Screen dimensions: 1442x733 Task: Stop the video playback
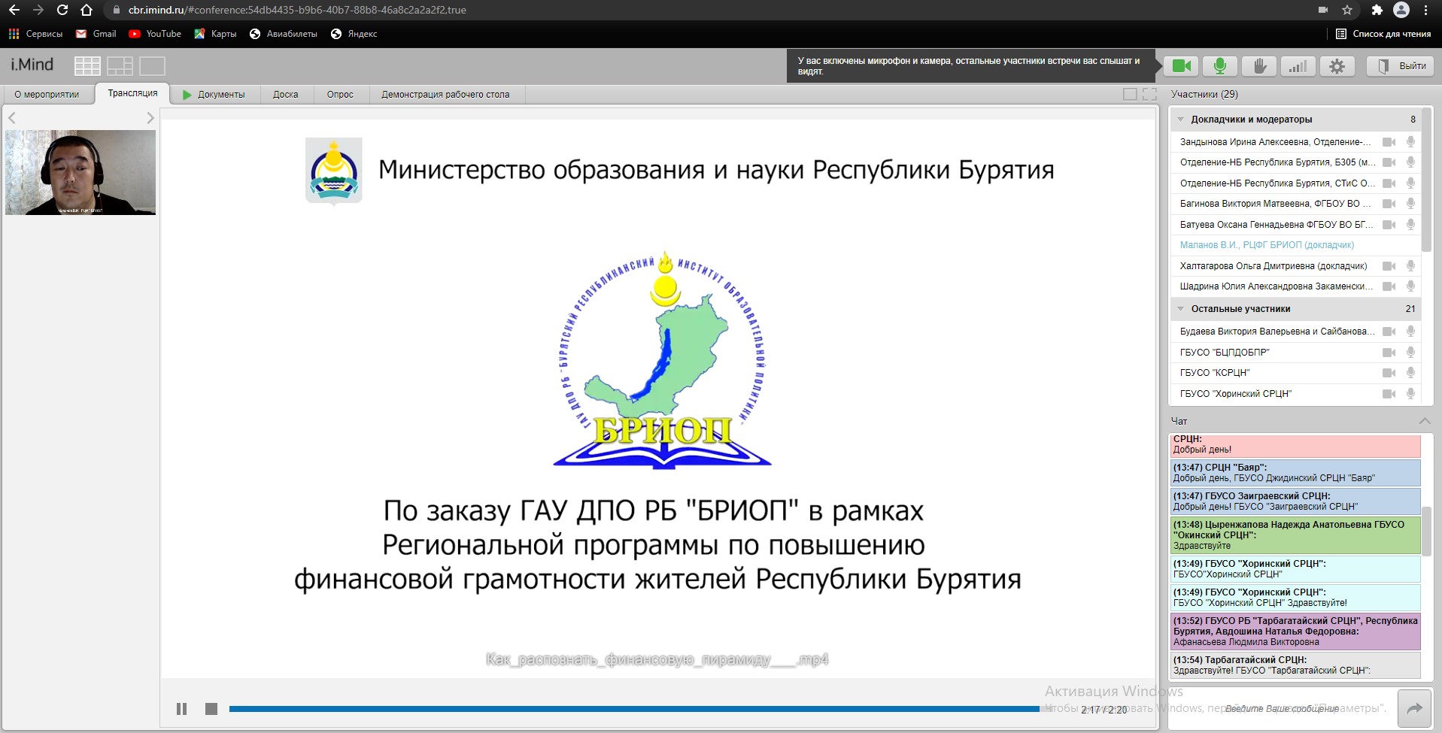click(x=211, y=709)
